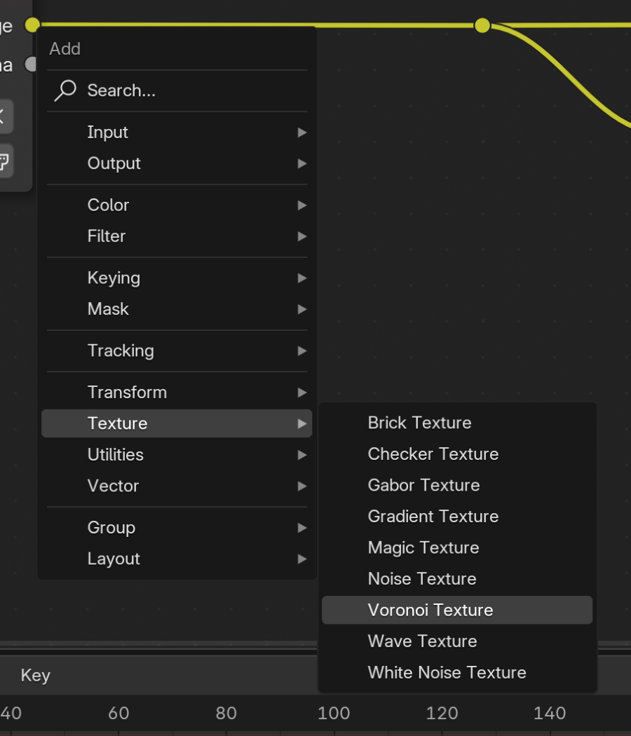This screenshot has height=736, width=631.
Task: Add a Brick Texture node
Action: (457, 423)
